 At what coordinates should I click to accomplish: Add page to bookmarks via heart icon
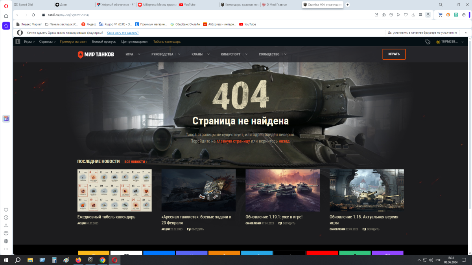406,15
